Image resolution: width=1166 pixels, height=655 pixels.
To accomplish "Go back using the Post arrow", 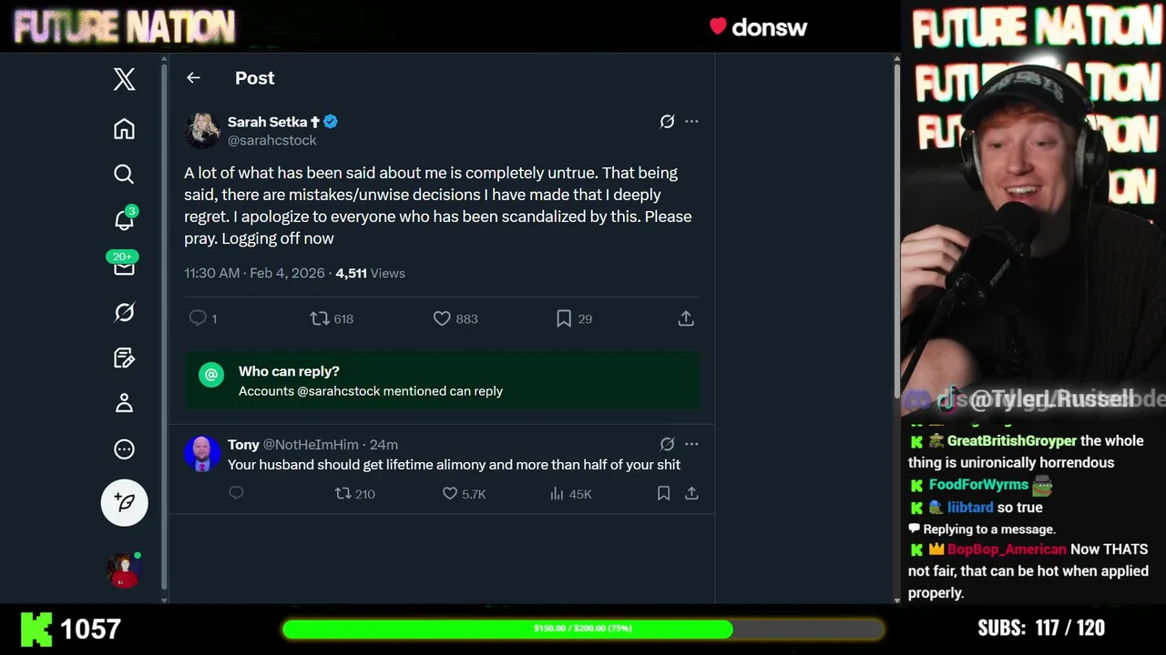I will 193,78.
